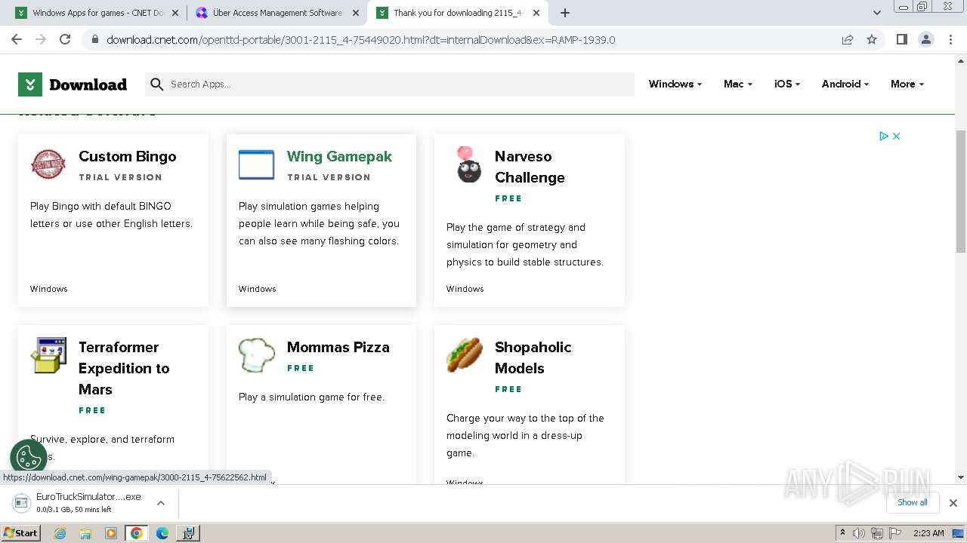Open the Shopaholic Models hot dog icon

coord(465,355)
